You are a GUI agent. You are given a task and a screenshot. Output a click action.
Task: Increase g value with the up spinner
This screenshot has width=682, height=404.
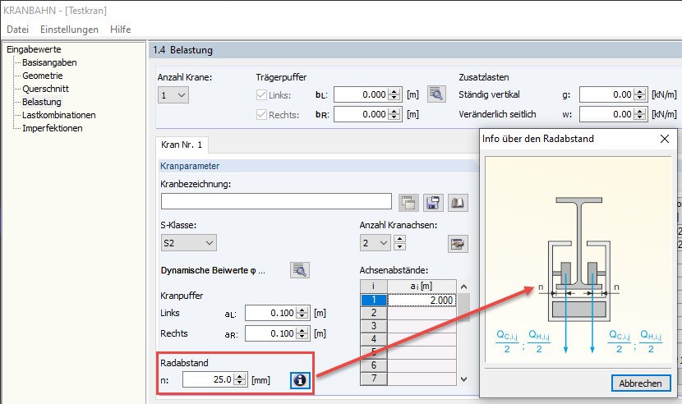[640, 91]
